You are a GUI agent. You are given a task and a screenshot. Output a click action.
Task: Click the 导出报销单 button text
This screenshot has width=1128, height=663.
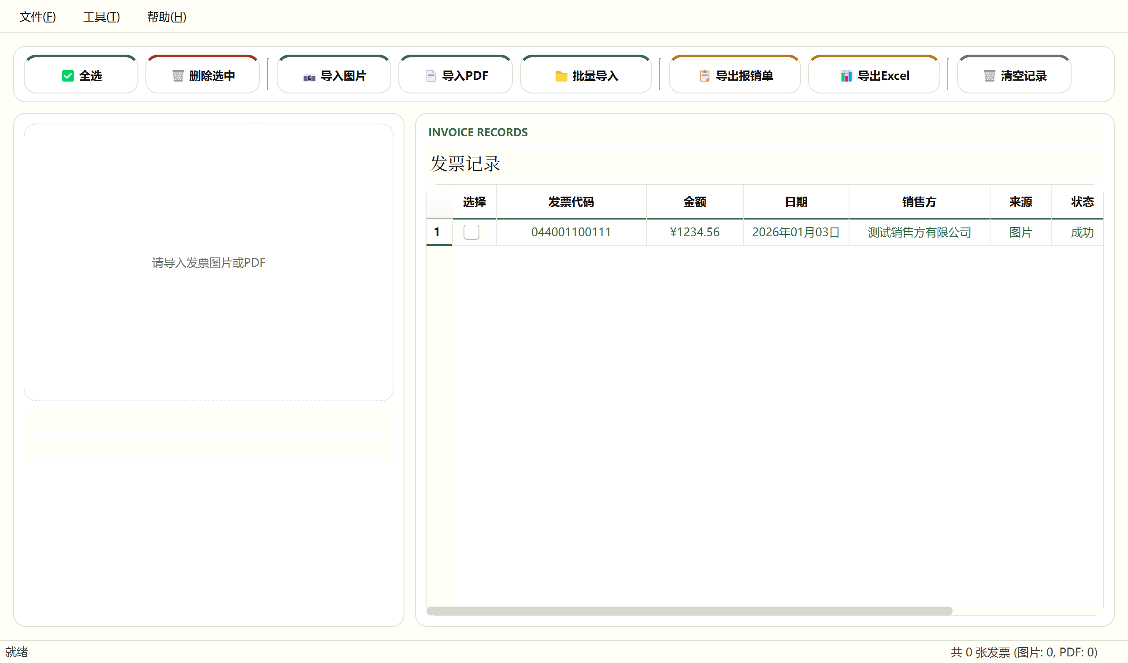(x=744, y=76)
